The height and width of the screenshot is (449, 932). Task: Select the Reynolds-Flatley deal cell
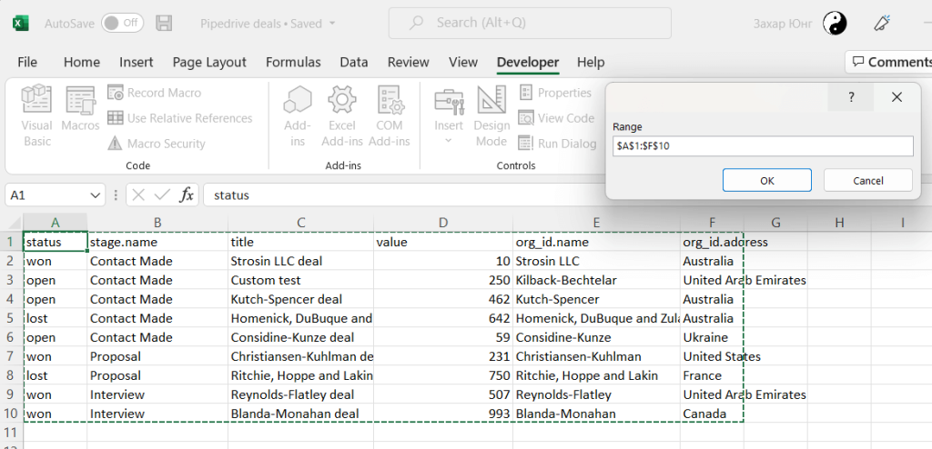[x=300, y=394]
